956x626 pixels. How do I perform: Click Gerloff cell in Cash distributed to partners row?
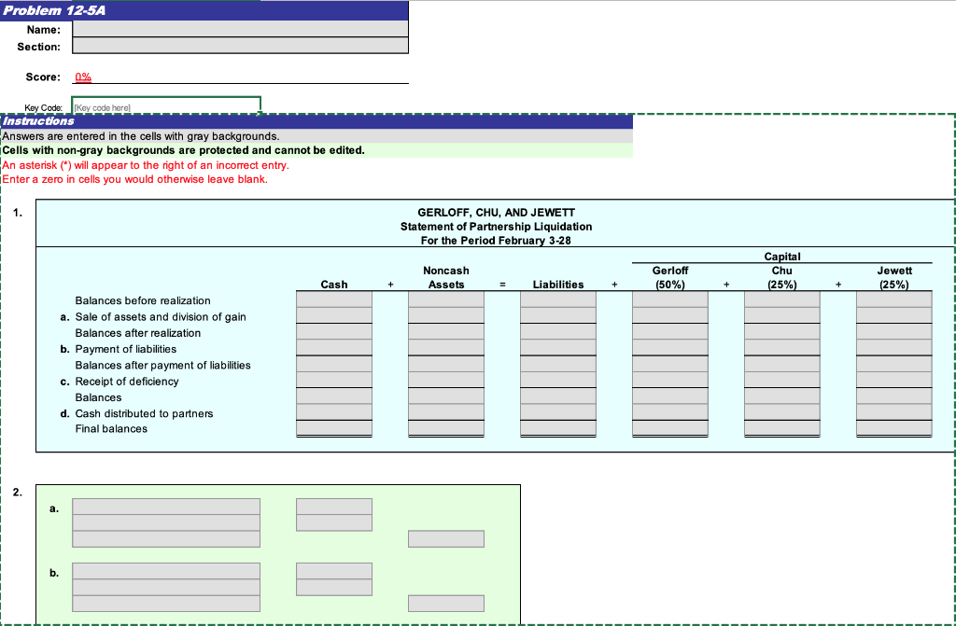pos(670,412)
